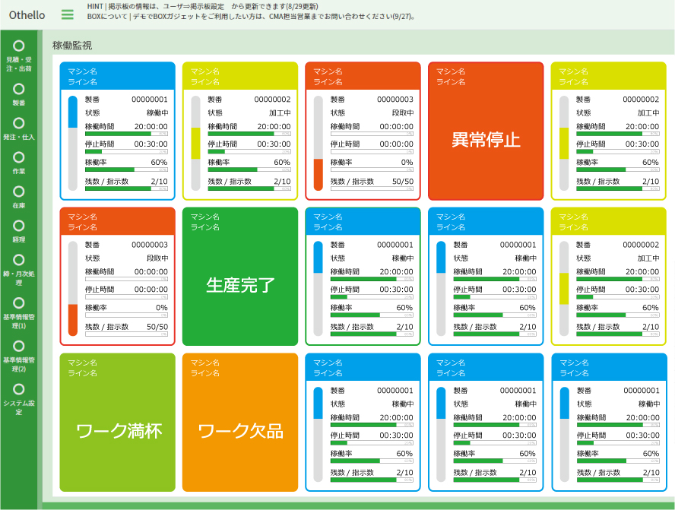Screen dimensions: 675x510
Task: Open the red 異常停止 machine card
Action: tap(486, 131)
